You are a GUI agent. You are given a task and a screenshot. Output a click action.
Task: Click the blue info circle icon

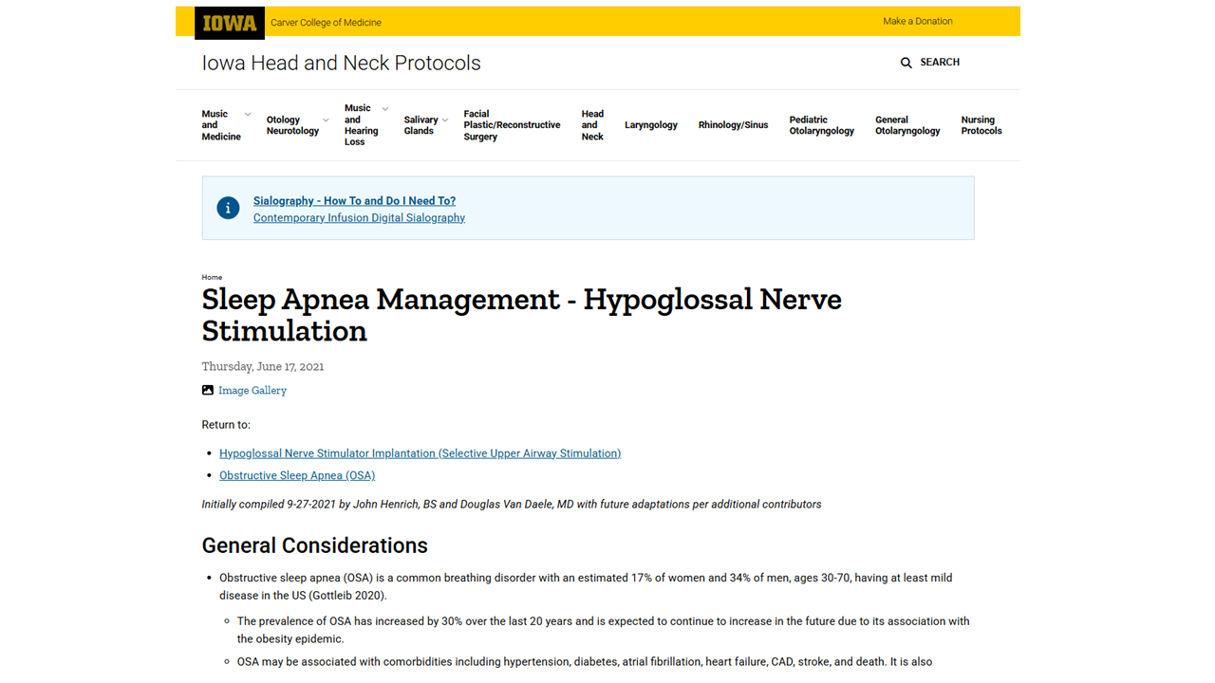coord(228,209)
